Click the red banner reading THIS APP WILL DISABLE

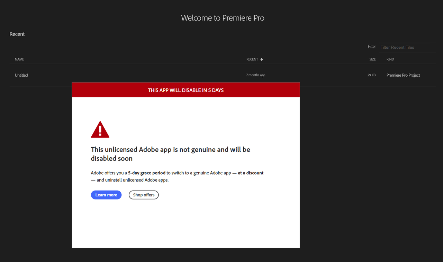(x=186, y=90)
